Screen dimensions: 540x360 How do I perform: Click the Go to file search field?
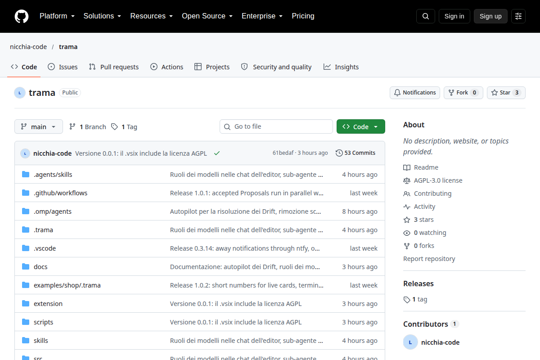pyautogui.click(x=276, y=126)
